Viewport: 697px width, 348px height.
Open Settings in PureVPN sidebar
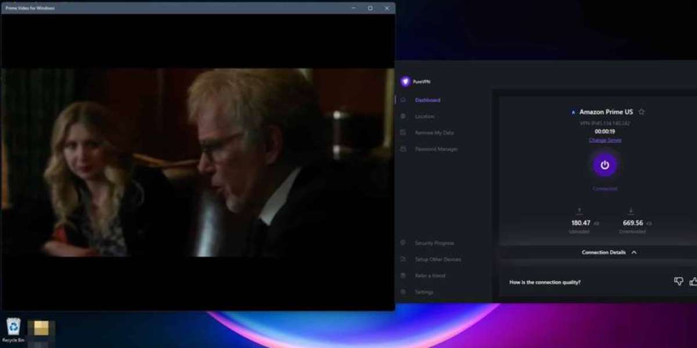(424, 292)
